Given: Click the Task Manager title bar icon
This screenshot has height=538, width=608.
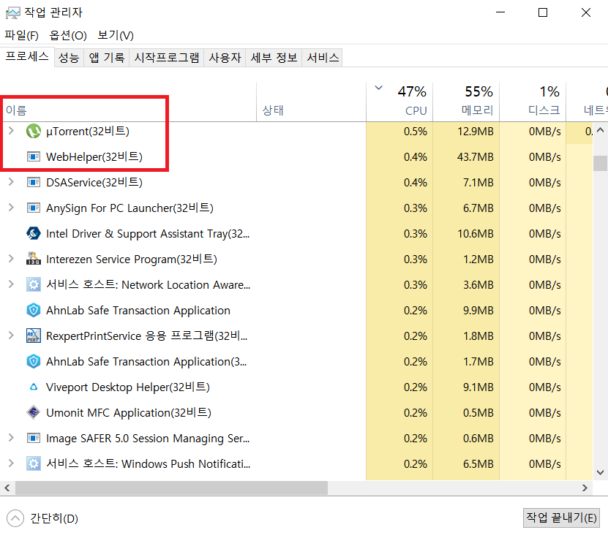Looking at the screenshot, I should pos(12,12).
